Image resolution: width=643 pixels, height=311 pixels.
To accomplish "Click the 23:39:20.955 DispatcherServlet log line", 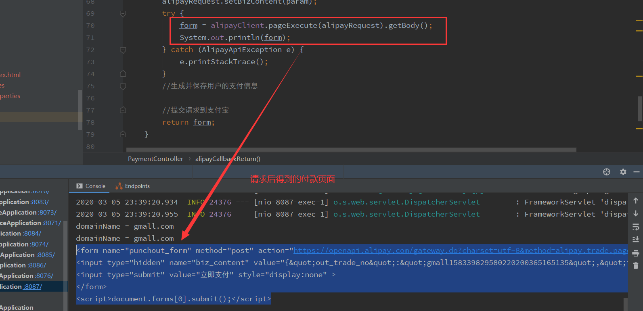I will (352, 214).
